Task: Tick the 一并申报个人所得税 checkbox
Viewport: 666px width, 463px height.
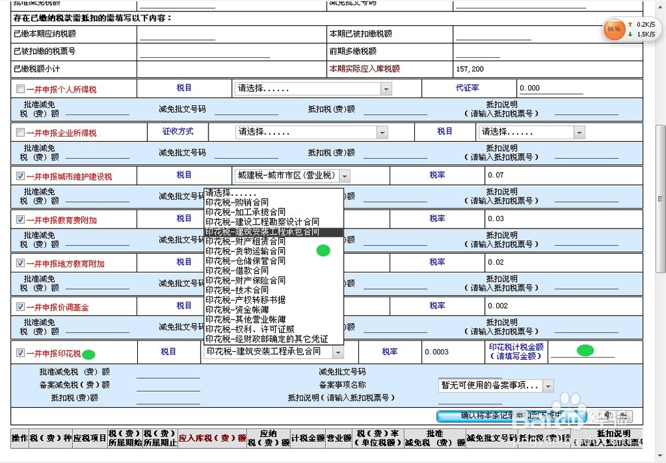Action: tap(20, 89)
